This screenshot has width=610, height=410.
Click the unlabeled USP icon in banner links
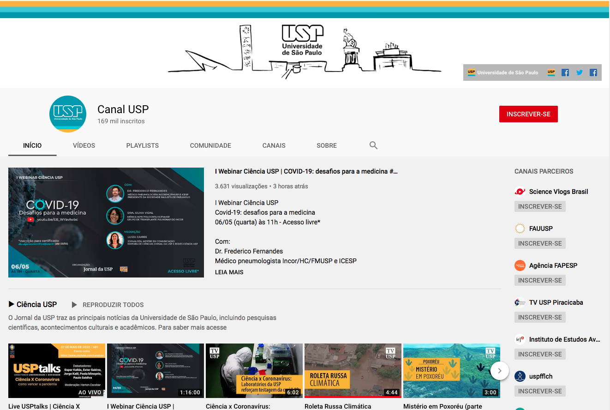pyautogui.click(x=551, y=72)
